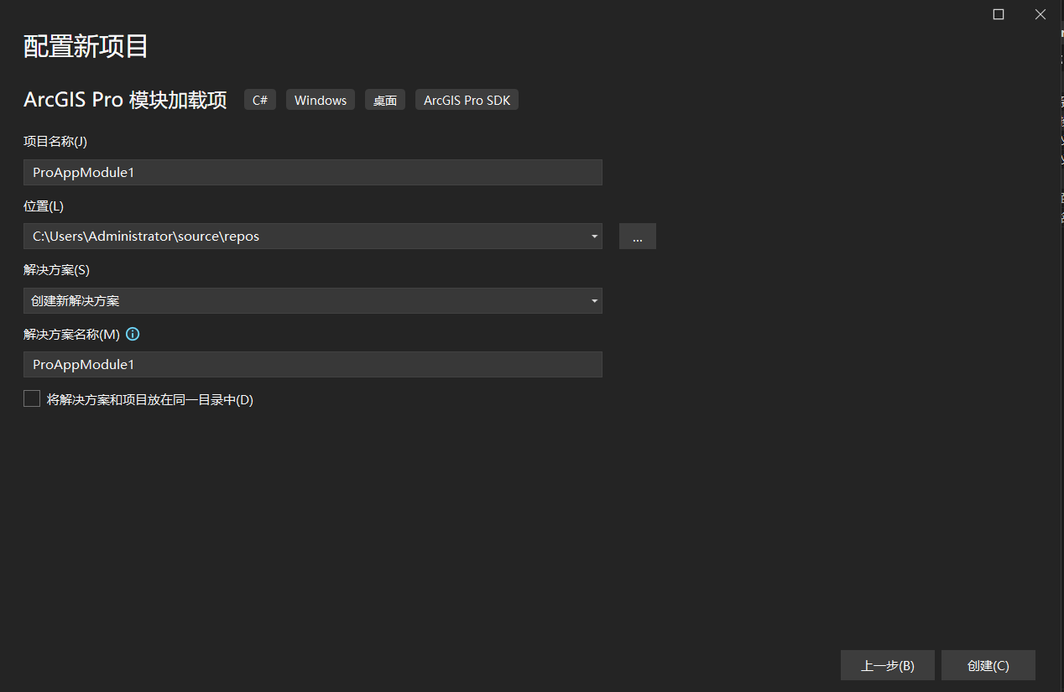Click the info icon beside 解决方案名称(M)

pos(133,334)
